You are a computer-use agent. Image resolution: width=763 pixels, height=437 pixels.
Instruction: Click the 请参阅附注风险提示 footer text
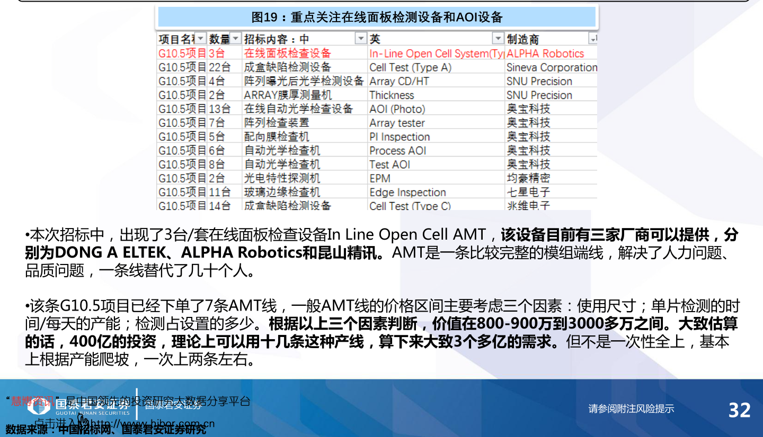click(631, 408)
